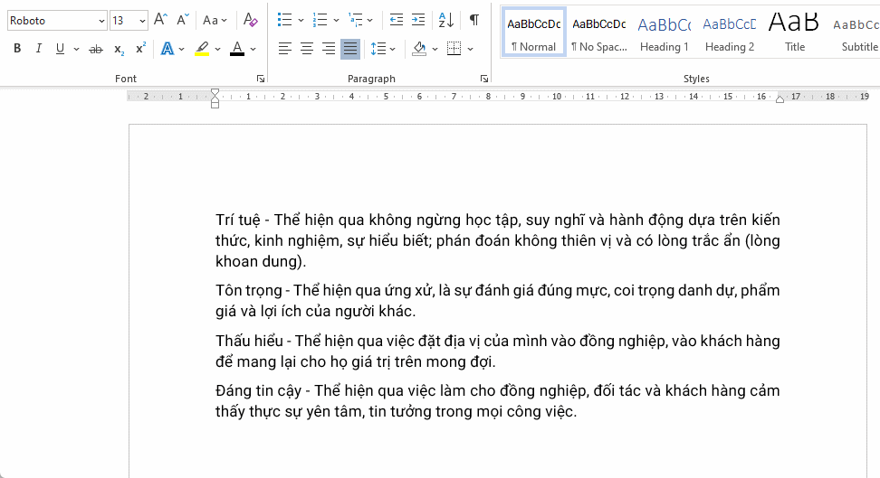Place cursor in paragraph starting 'Trí tuệ'

(497, 240)
